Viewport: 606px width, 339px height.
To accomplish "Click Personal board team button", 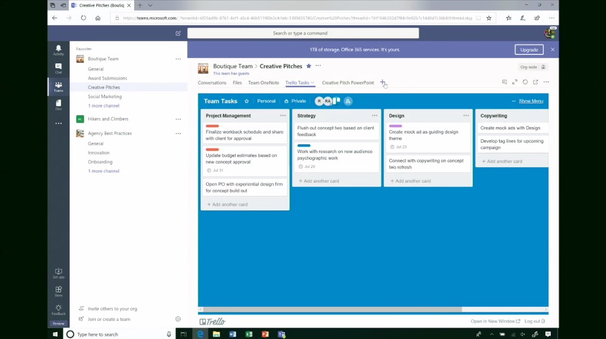I will coord(266,101).
